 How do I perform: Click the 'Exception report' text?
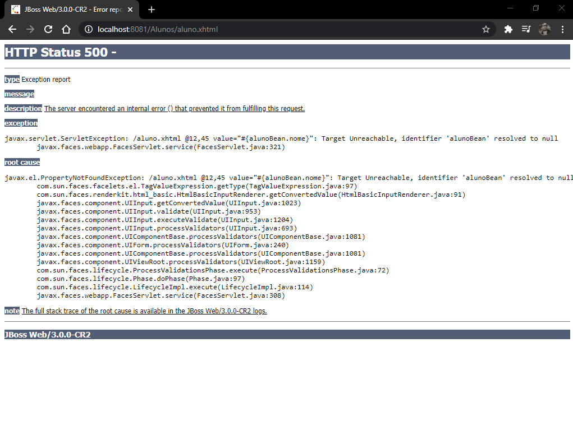click(45, 80)
